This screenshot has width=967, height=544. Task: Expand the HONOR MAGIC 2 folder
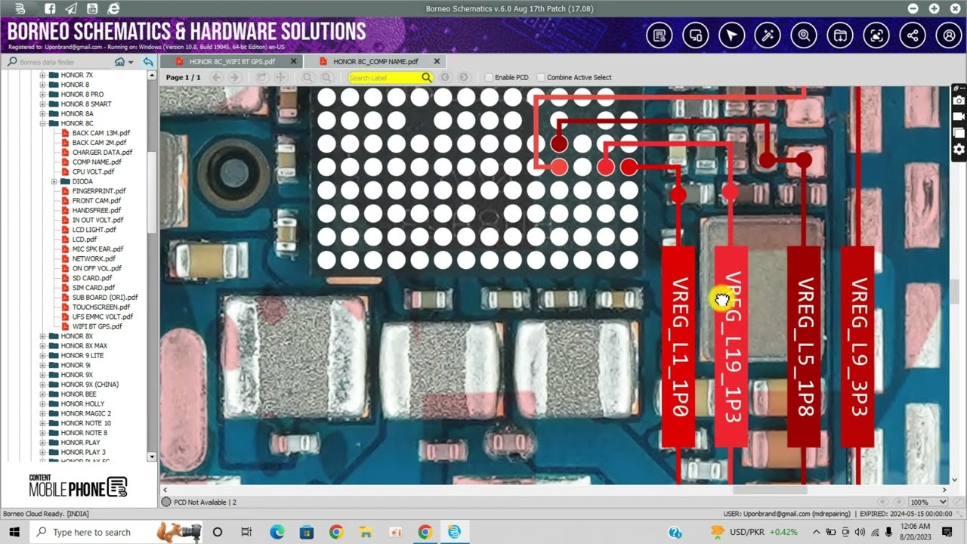click(43, 413)
